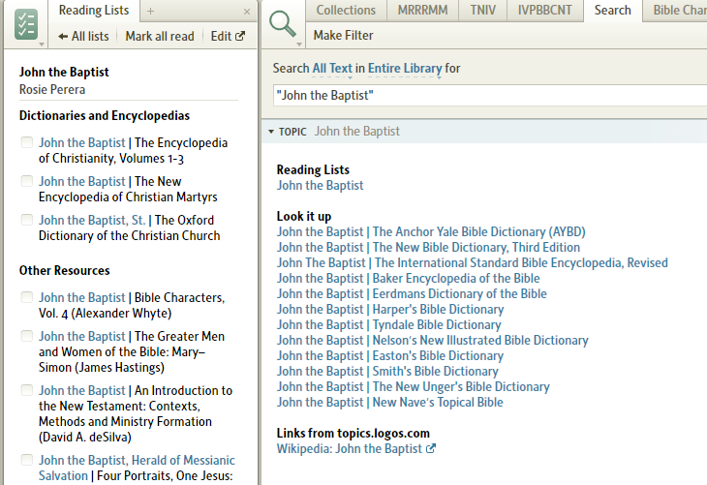Open Search panel menu arrow
This screenshot has width=707, height=485.
tap(299, 45)
